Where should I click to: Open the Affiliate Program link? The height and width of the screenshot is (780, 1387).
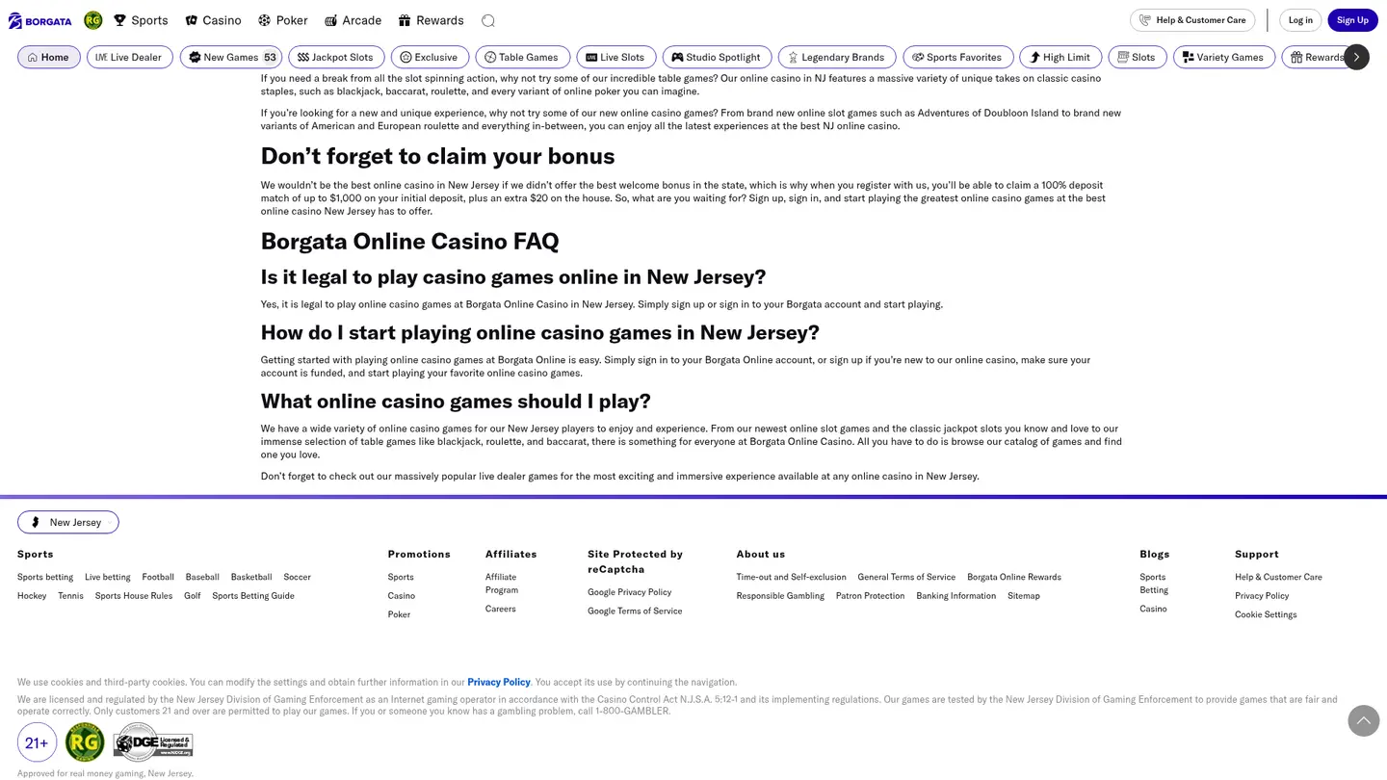tap(502, 584)
